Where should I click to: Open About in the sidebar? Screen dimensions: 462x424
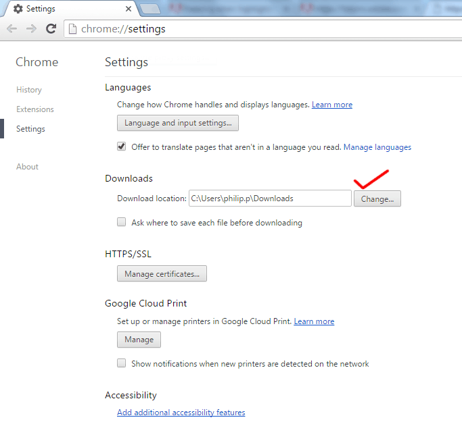27,166
